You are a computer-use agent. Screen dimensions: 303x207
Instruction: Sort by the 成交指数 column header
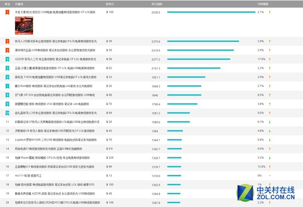(x=157, y=4)
